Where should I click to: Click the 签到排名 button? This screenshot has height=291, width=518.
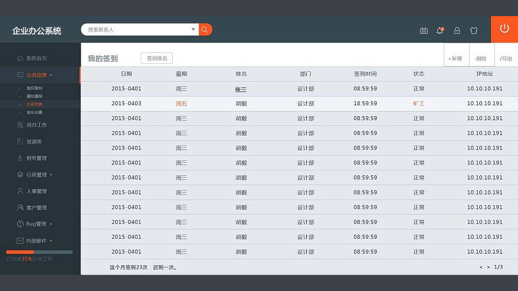[157, 58]
